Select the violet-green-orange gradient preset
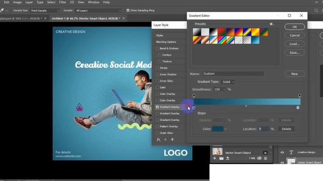Viewport: 323px width, 181px height. [263, 32]
